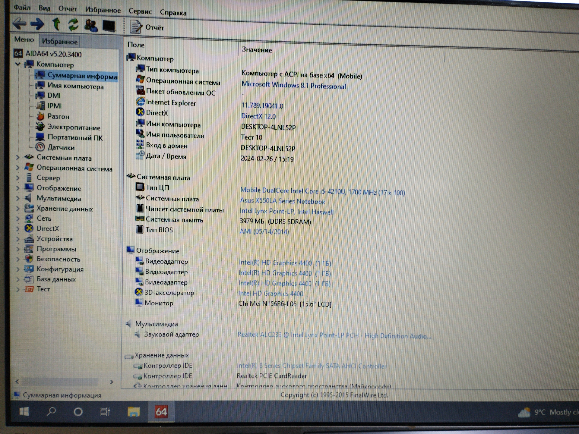Click the Refresh toolbar icon
The image size is (579, 434).
coord(73,25)
